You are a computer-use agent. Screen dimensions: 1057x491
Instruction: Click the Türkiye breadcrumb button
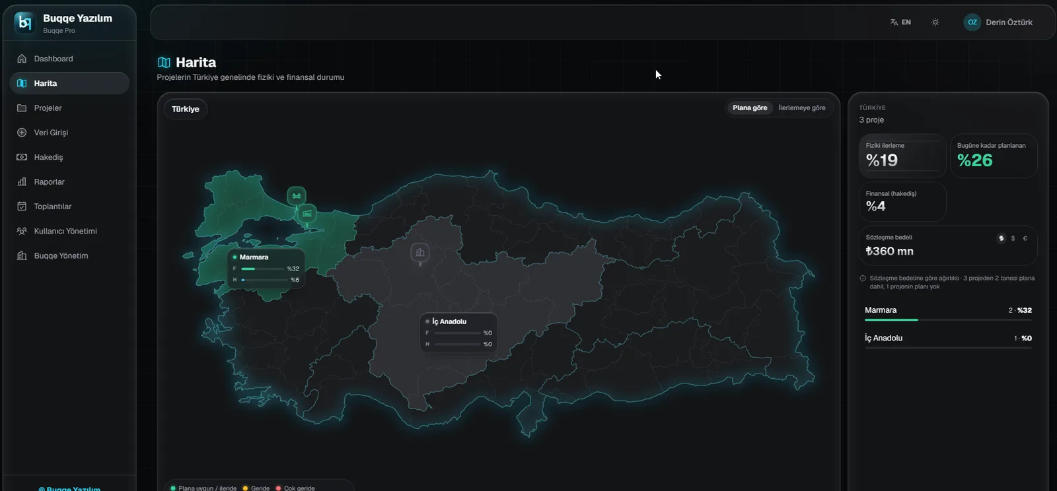[186, 109]
